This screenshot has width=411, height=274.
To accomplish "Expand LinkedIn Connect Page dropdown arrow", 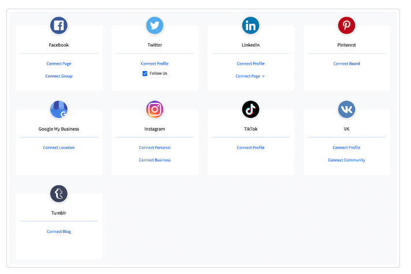I will click(264, 76).
